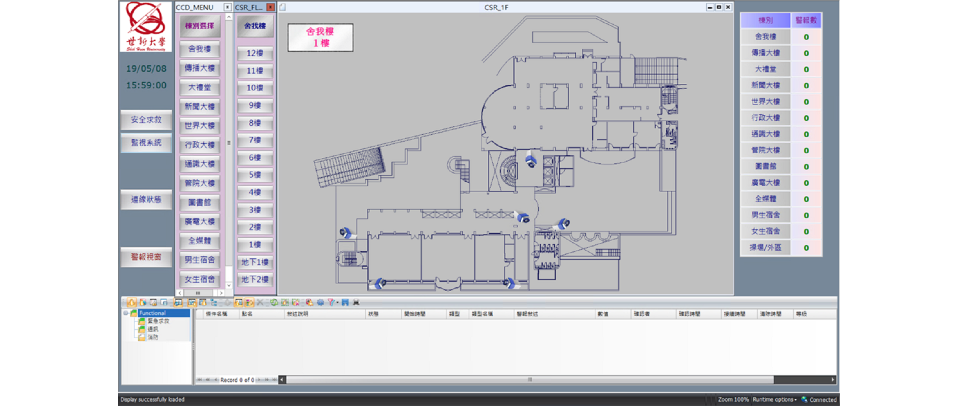Viewport: 958px width, 406px height.
Task: Click the Connected status icon
Action: coord(804,399)
